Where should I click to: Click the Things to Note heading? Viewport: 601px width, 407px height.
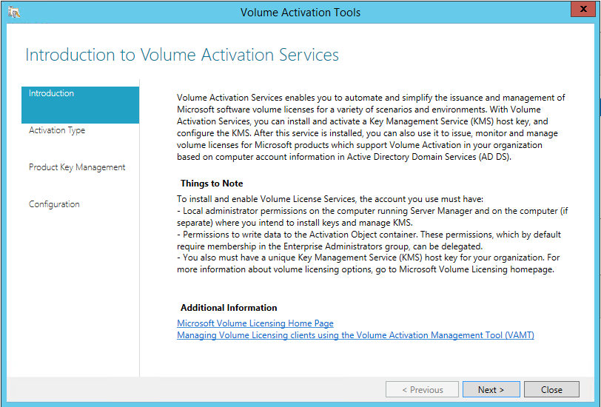(x=212, y=184)
